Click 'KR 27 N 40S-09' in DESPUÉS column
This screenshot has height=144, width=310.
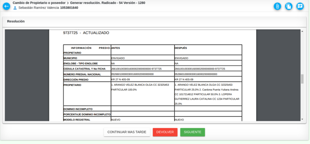184,80
